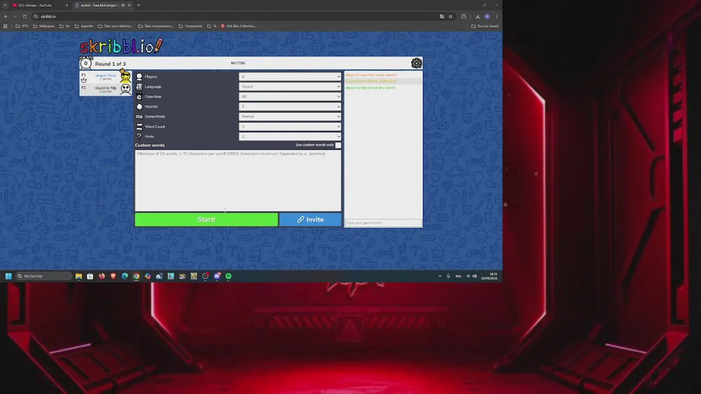Open the IPTV bookmark folder
The image size is (701, 394).
(22, 26)
